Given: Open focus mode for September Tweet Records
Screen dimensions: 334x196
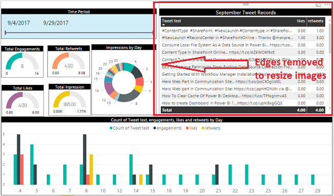Looking at the screenshot, I should [318, 5].
